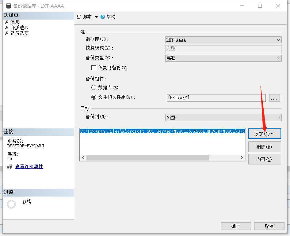Click the 添加(D) add button
Screen dimensions: 290x236
click(x=265, y=134)
